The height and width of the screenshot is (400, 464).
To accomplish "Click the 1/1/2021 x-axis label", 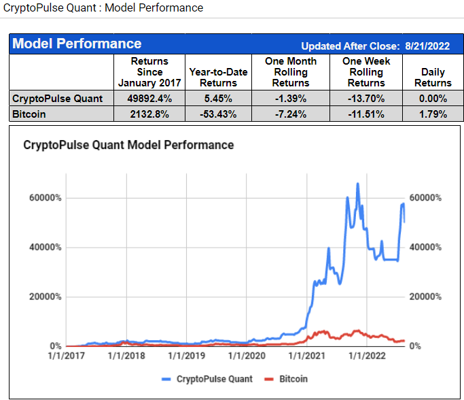I will 307,356.
